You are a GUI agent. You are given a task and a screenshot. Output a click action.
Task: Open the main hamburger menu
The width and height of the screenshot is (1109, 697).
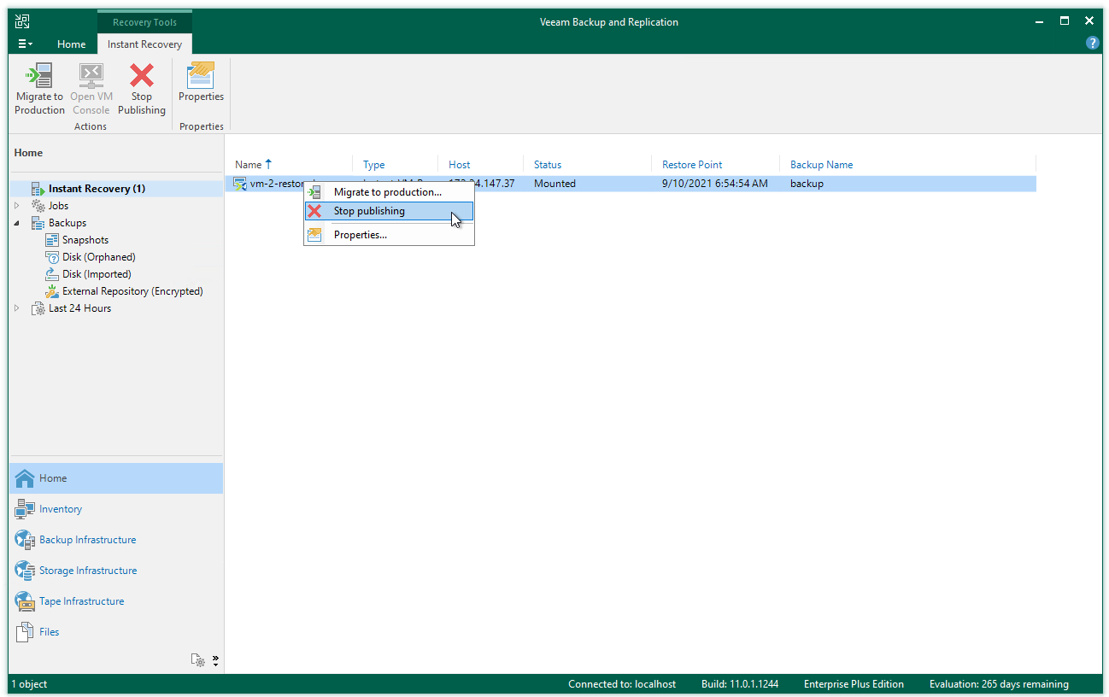pyautogui.click(x=26, y=44)
